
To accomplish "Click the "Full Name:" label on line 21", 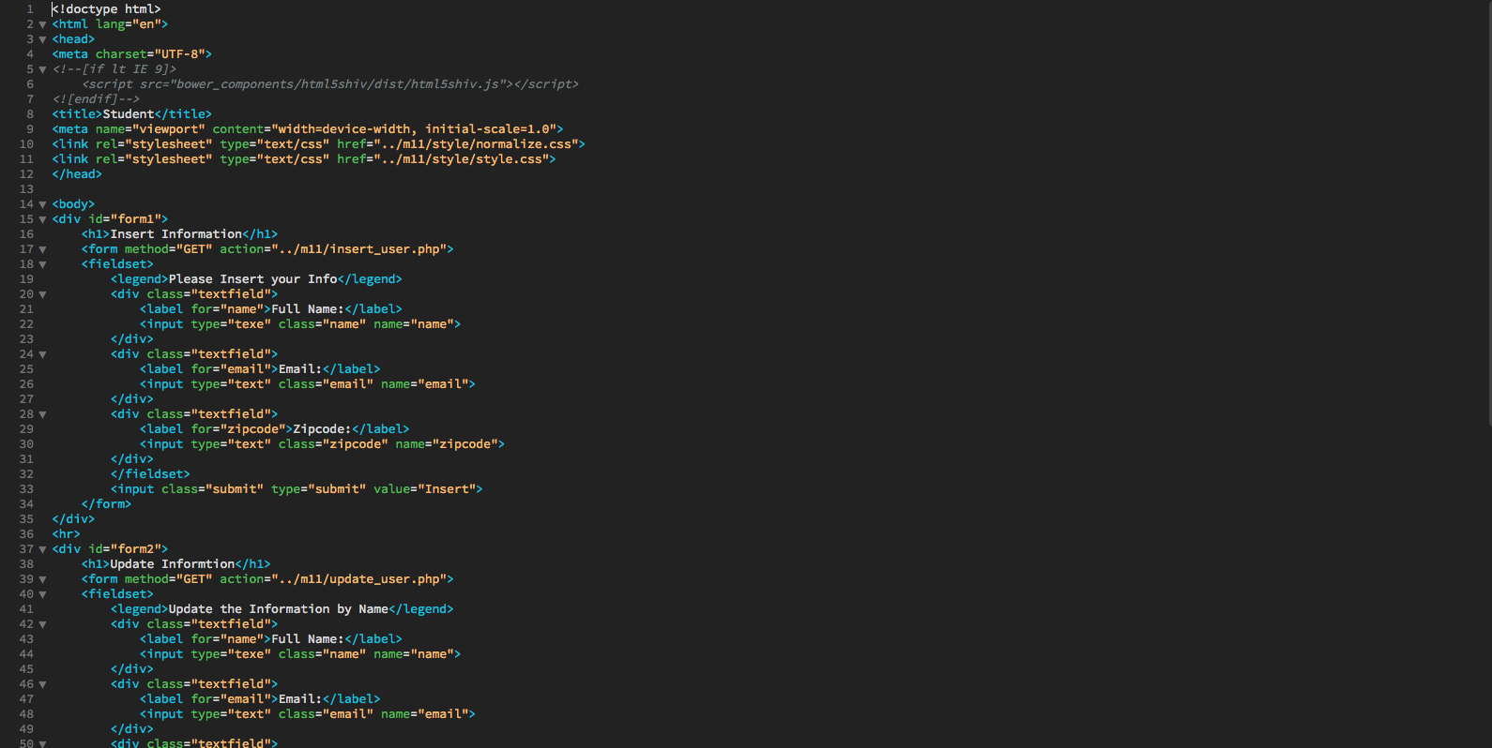I will [x=308, y=309].
